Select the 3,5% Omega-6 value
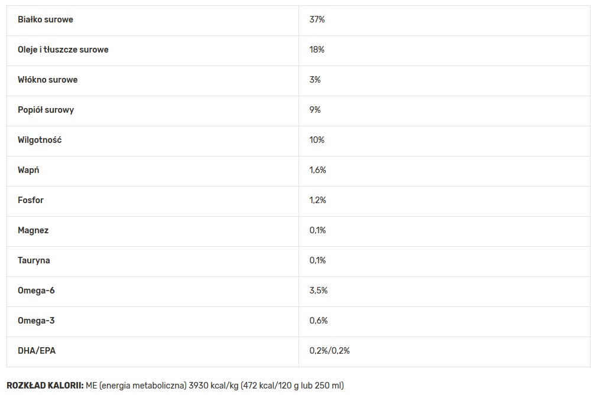The width and height of the screenshot is (597, 395). [319, 290]
